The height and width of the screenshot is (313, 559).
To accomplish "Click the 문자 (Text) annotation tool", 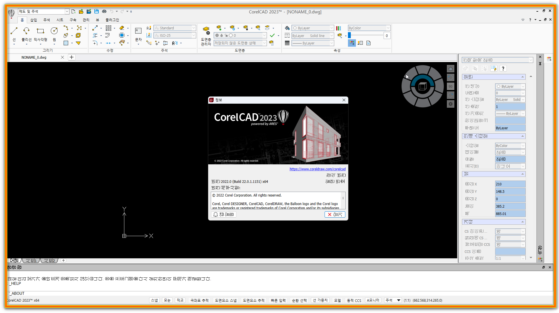I will click(138, 35).
